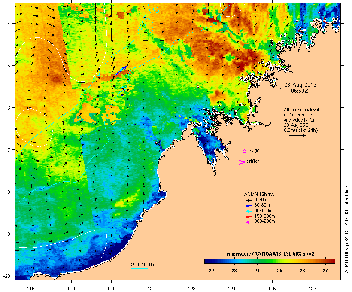Screen dimensions: 352x292
Task: Click dark red end of temperature colorbar
Action: 333,261
